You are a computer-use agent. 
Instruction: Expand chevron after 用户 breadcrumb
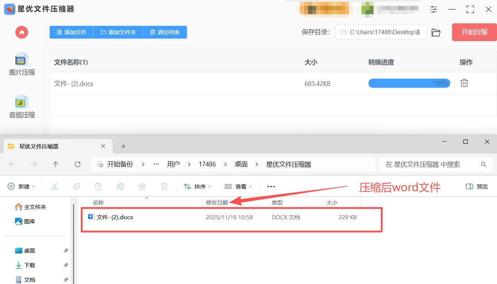pos(189,165)
